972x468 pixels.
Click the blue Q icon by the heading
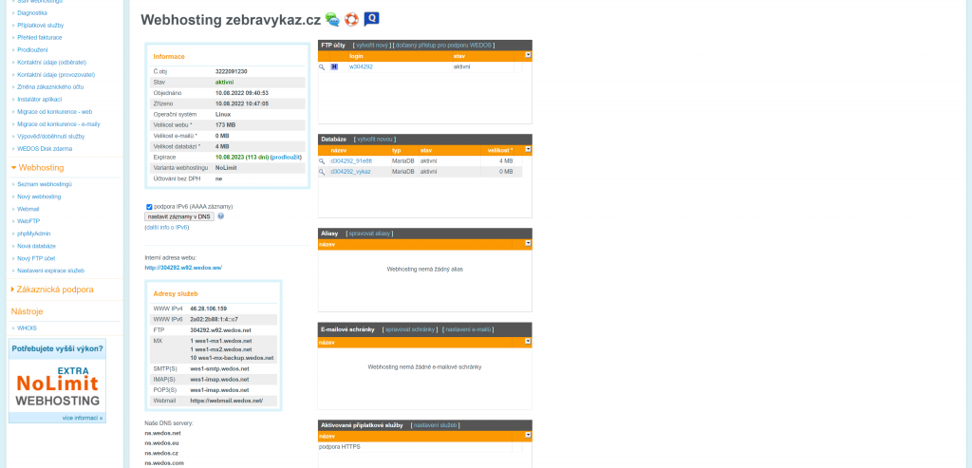pos(371,19)
